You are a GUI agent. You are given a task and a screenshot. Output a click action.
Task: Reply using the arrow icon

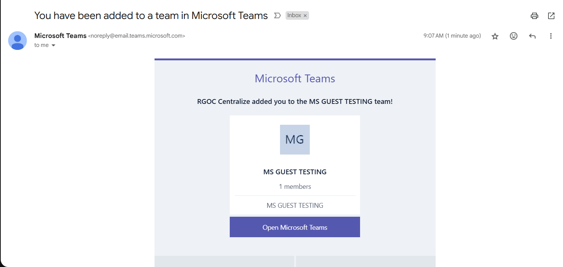click(532, 36)
